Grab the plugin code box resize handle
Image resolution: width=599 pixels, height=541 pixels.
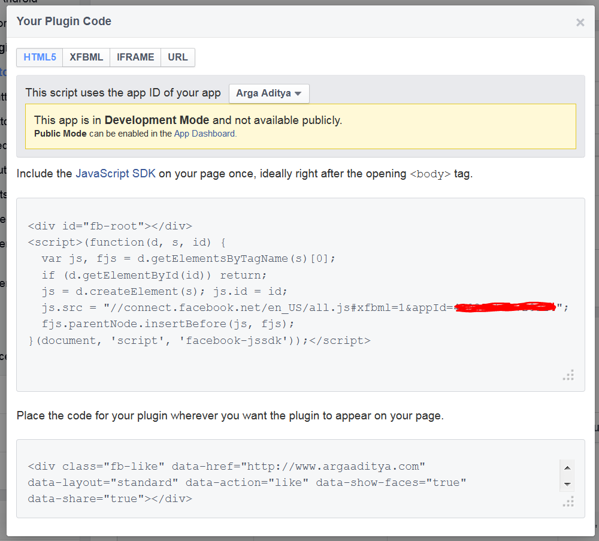(568, 501)
